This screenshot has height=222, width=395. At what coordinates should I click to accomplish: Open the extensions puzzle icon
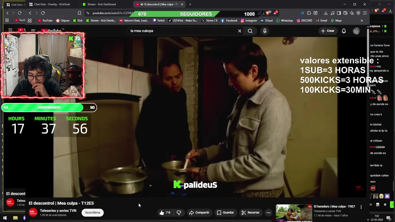[x=309, y=13]
